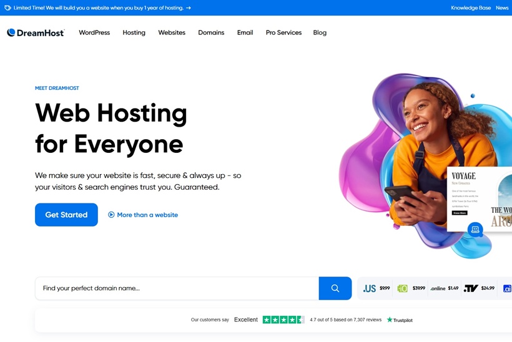This screenshot has width=512, height=342.
Task: Click the $9.99 price next to .US
Action: 385,288
